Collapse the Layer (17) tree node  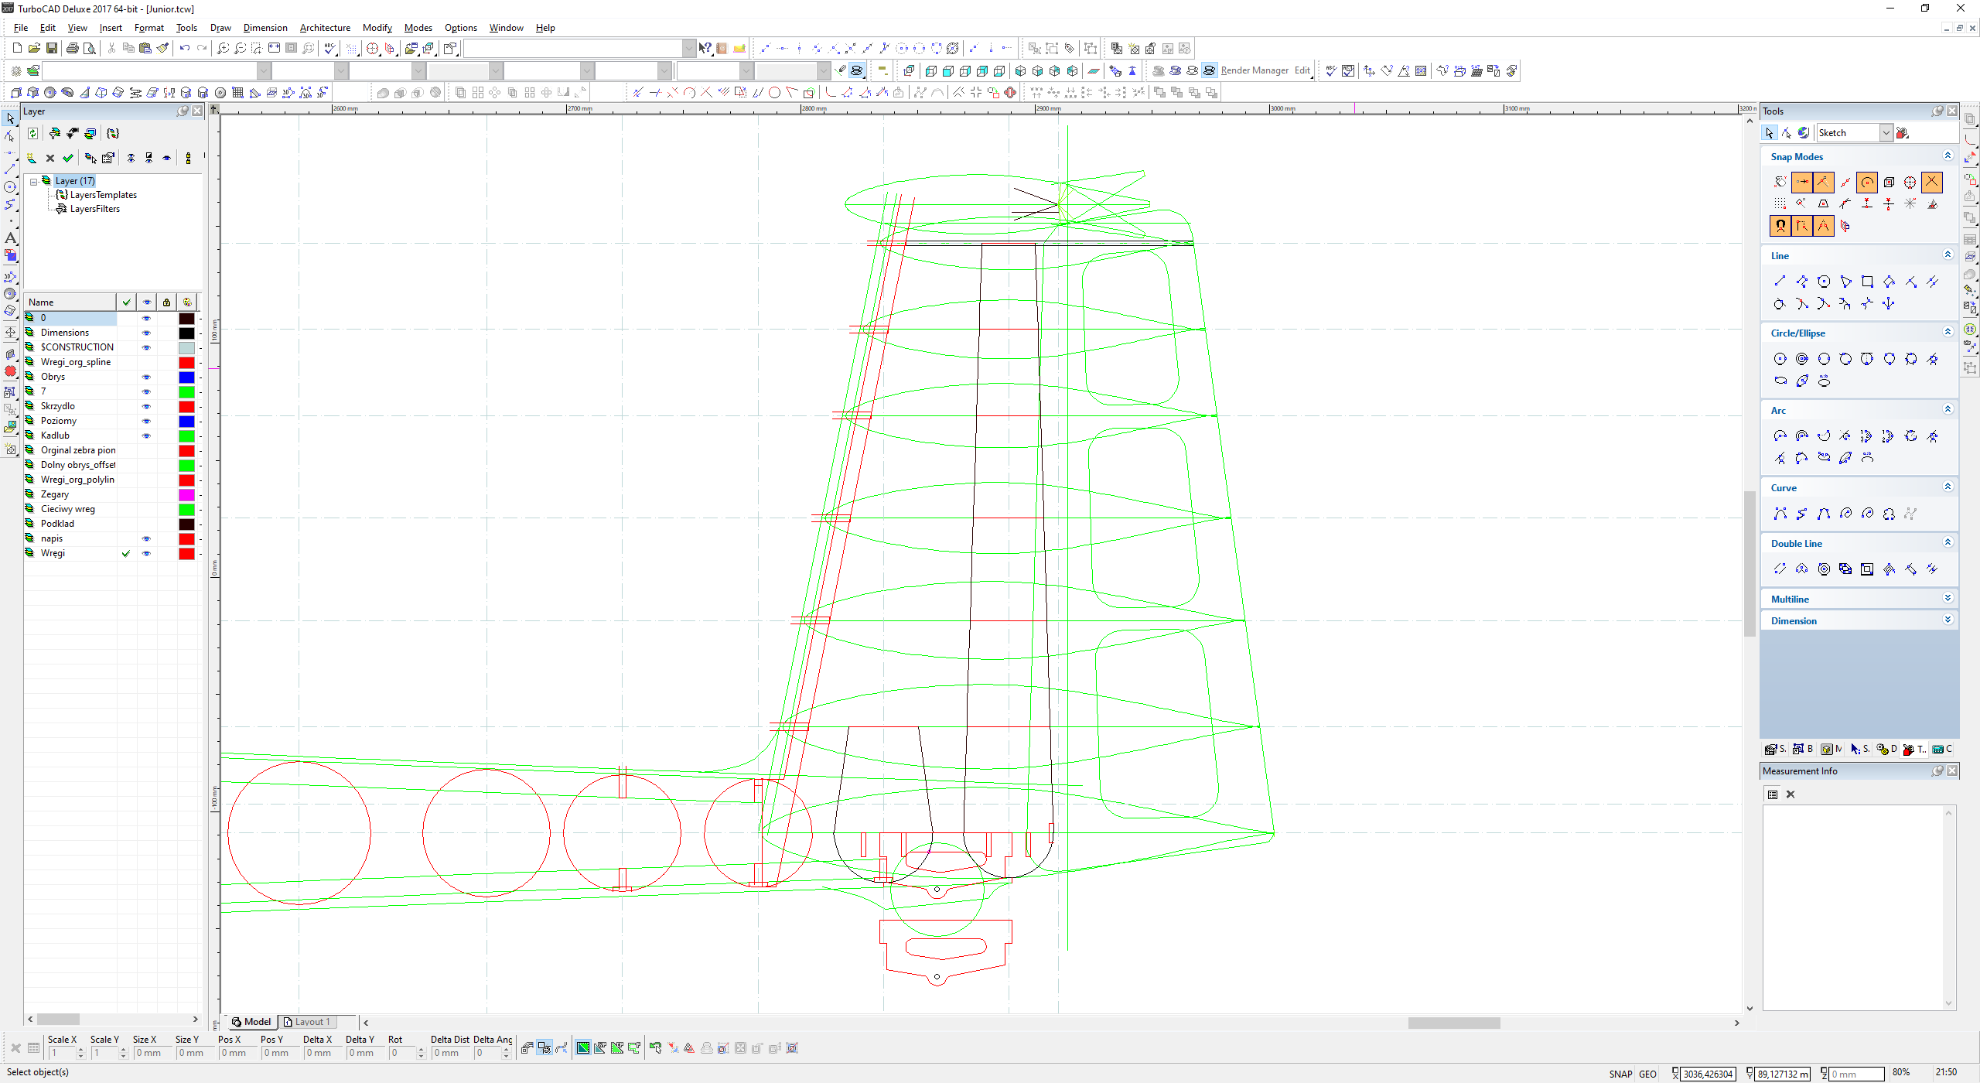[x=34, y=181]
